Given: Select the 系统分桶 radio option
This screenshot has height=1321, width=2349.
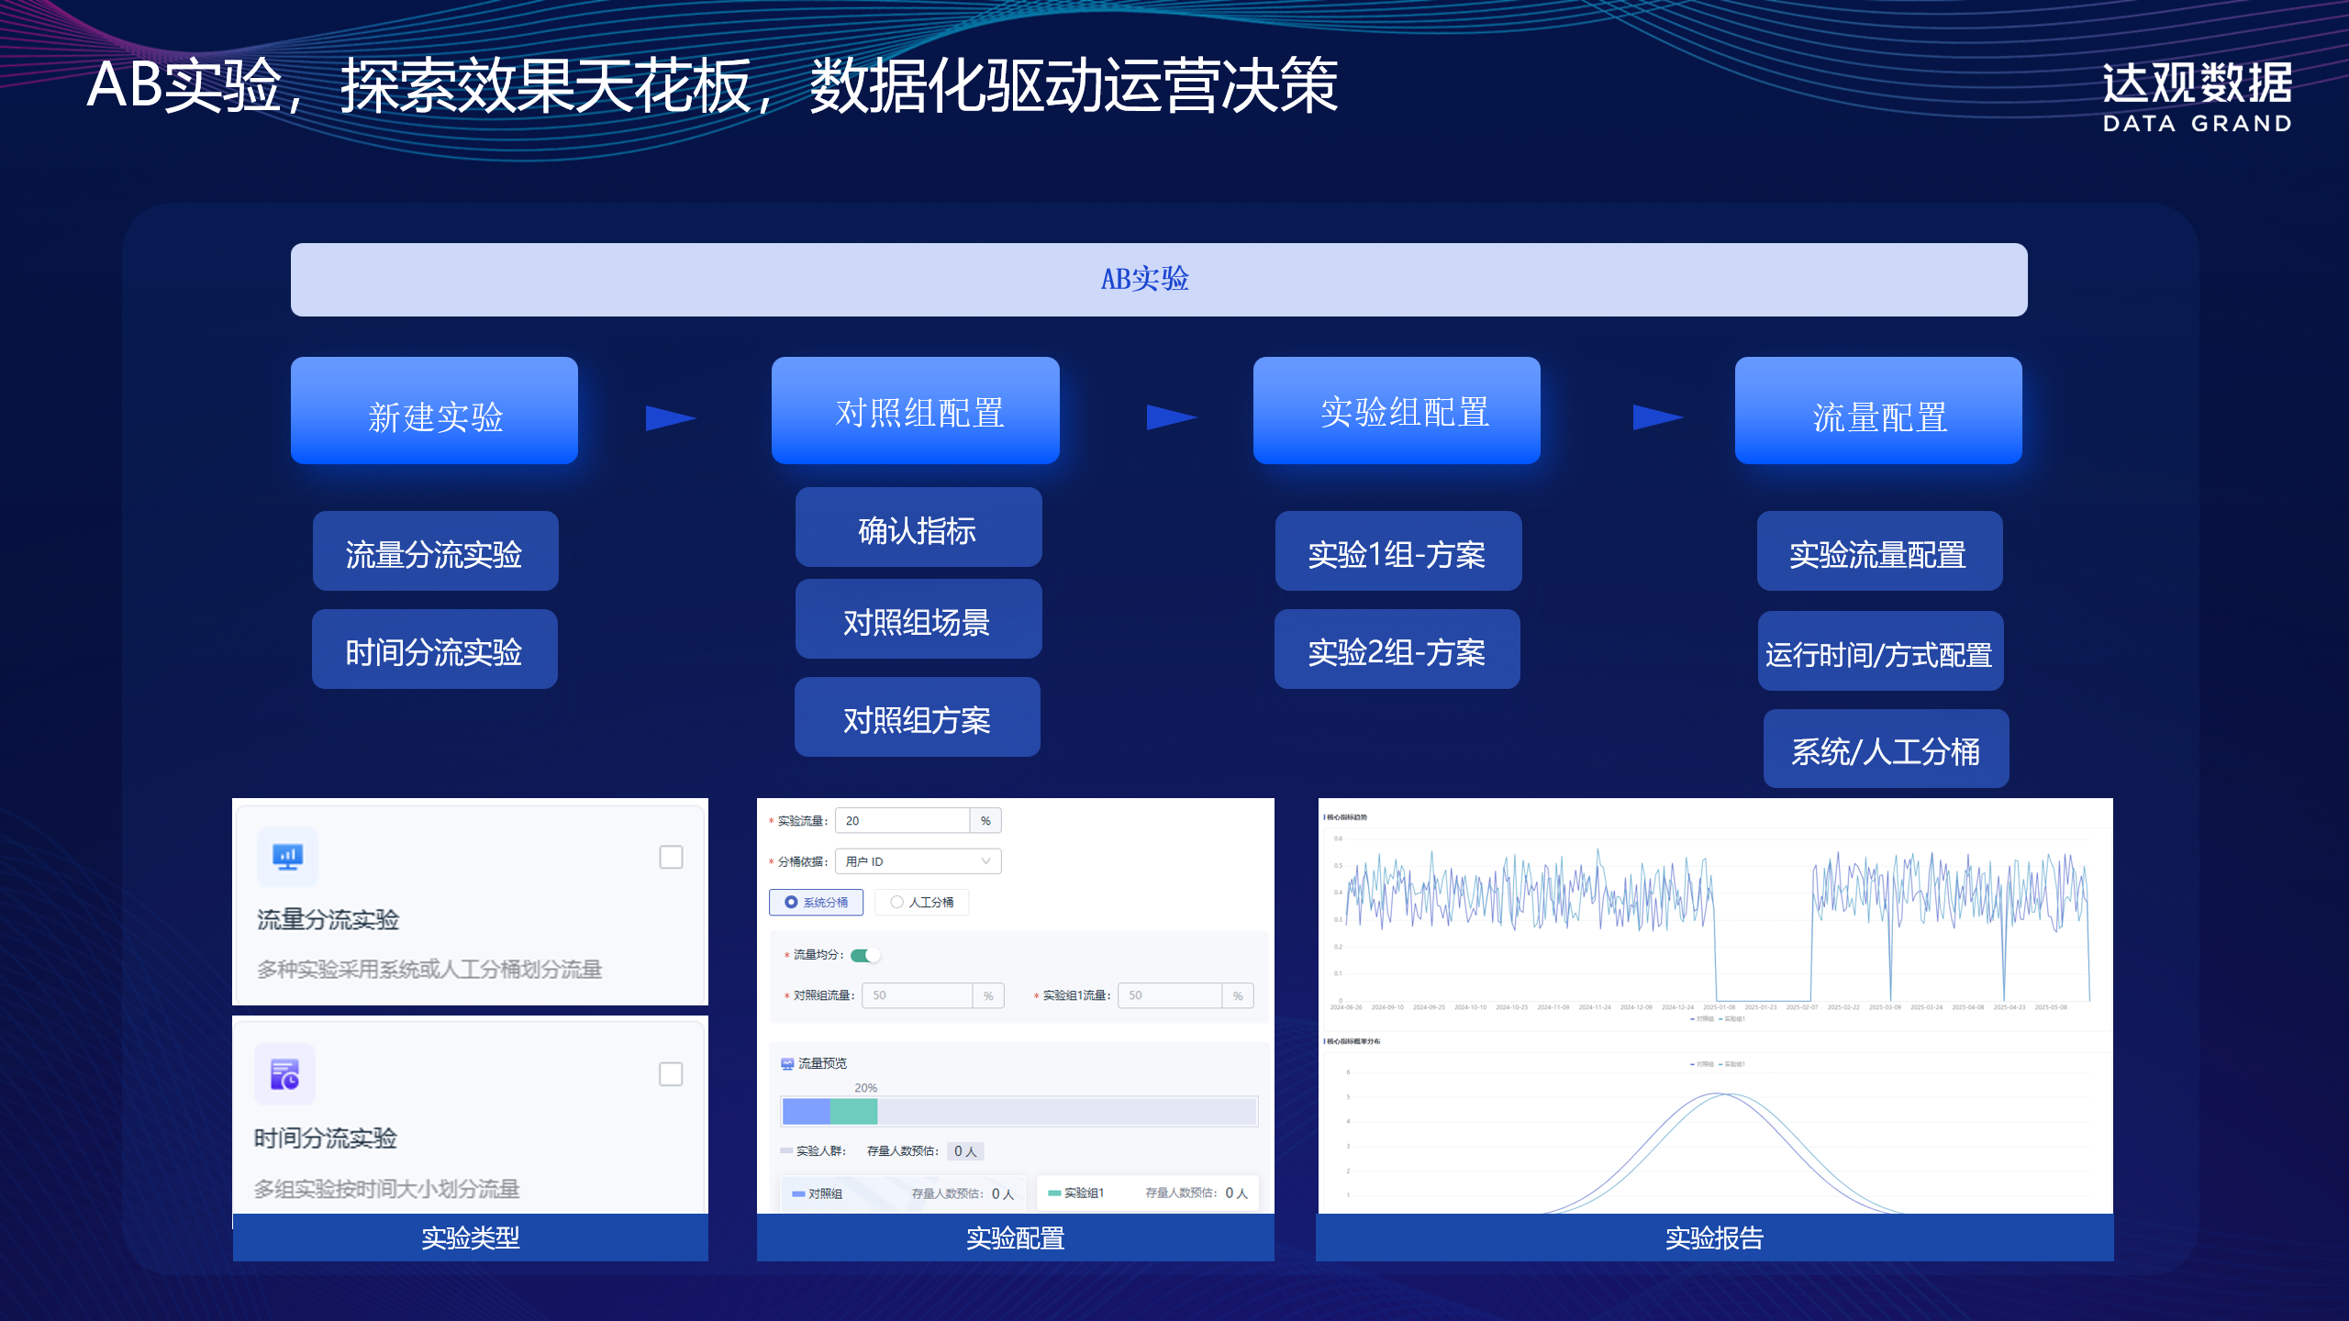Looking at the screenshot, I should (791, 903).
